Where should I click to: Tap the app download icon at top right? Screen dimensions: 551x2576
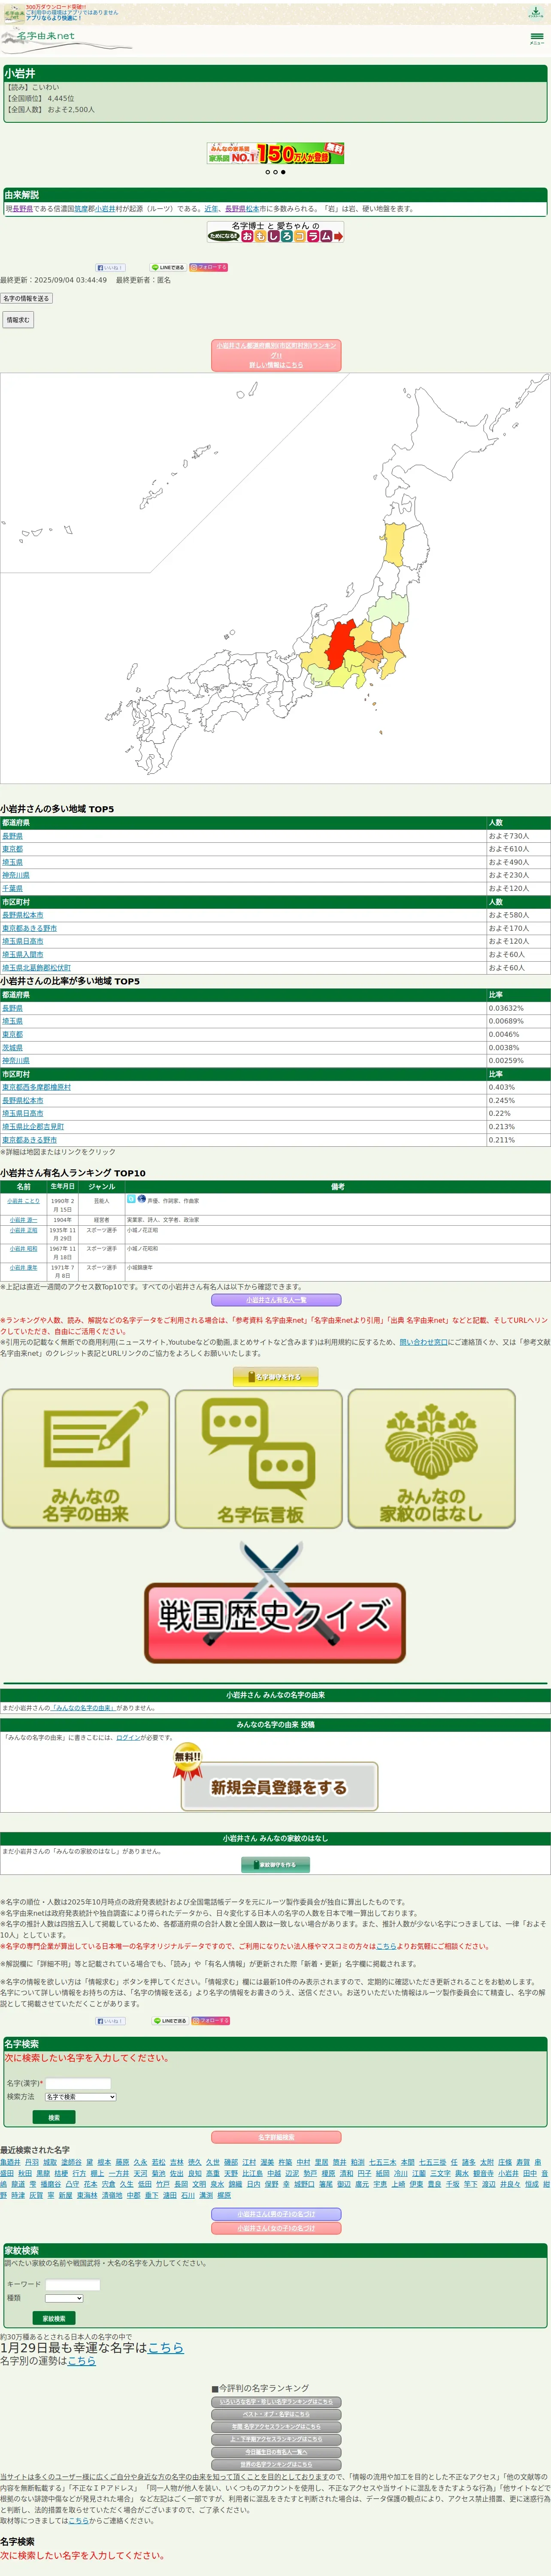tap(536, 12)
